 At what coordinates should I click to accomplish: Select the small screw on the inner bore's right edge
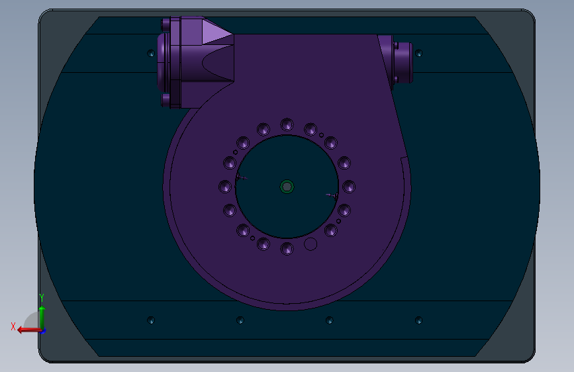(332, 196)
